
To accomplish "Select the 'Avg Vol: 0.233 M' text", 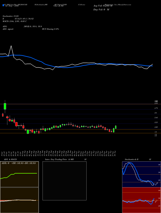I will coord(103,6).
